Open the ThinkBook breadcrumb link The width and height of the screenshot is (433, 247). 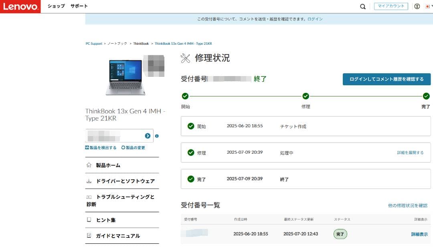pos(140,43)
